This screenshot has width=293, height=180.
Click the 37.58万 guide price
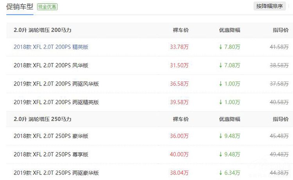pyautogui.click(x=279, y=84)
